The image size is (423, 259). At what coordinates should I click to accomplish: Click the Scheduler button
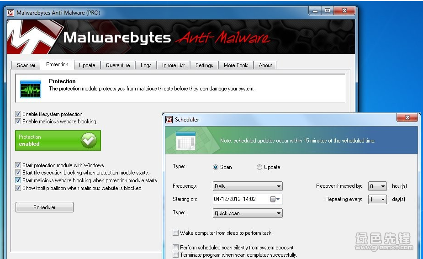coord(44,207)
